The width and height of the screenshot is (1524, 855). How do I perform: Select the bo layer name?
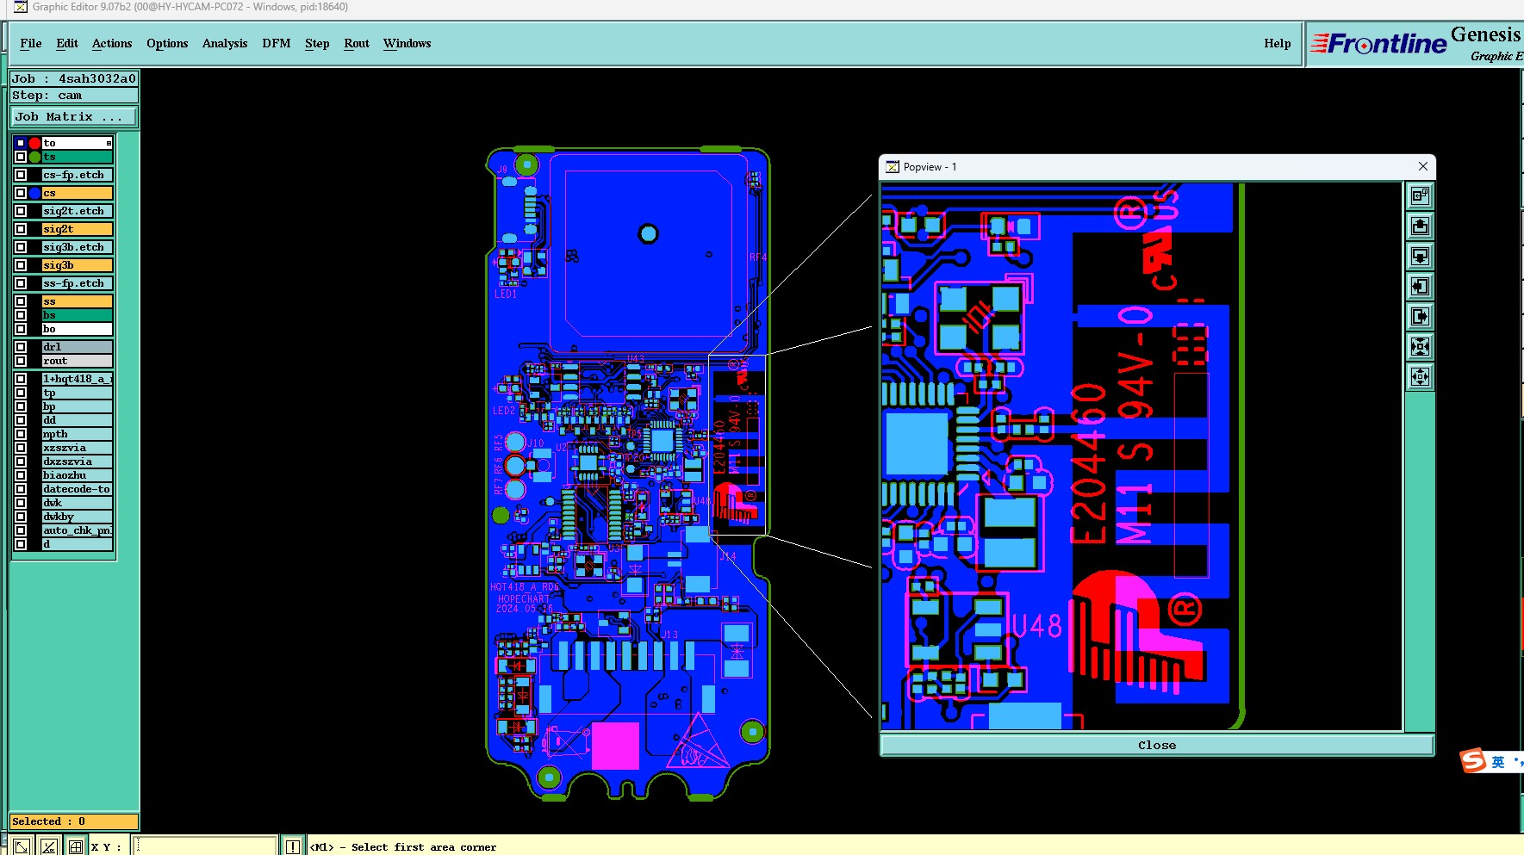coord(78,329)
